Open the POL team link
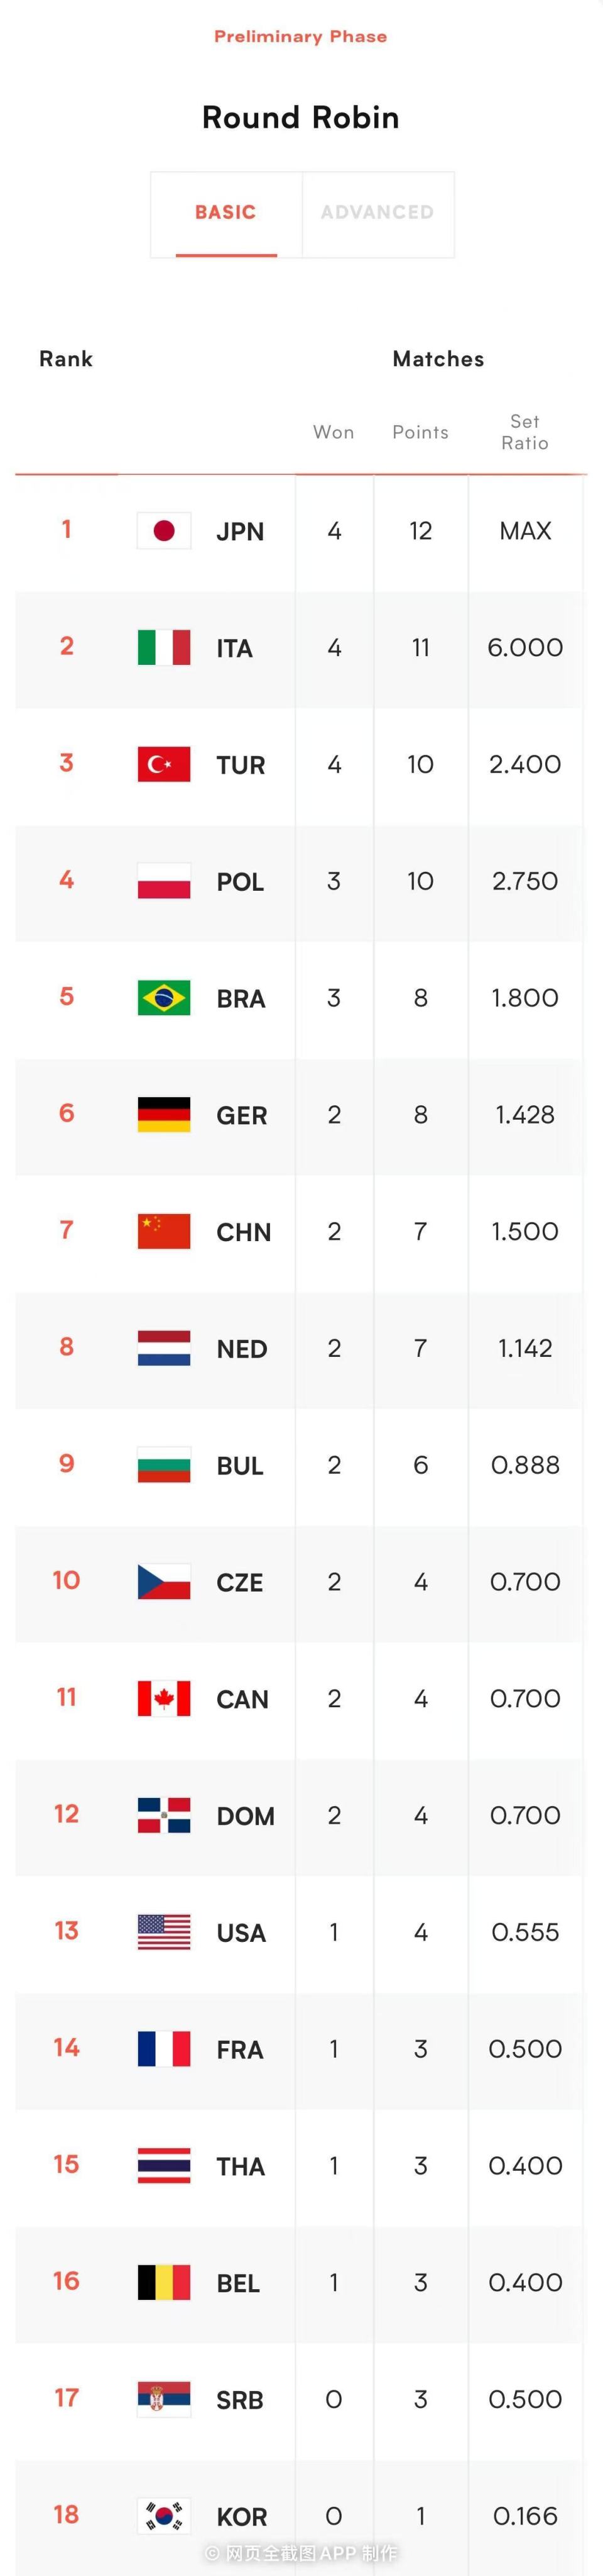This screenshot has height=2576, width=603. tap(241, 882)
